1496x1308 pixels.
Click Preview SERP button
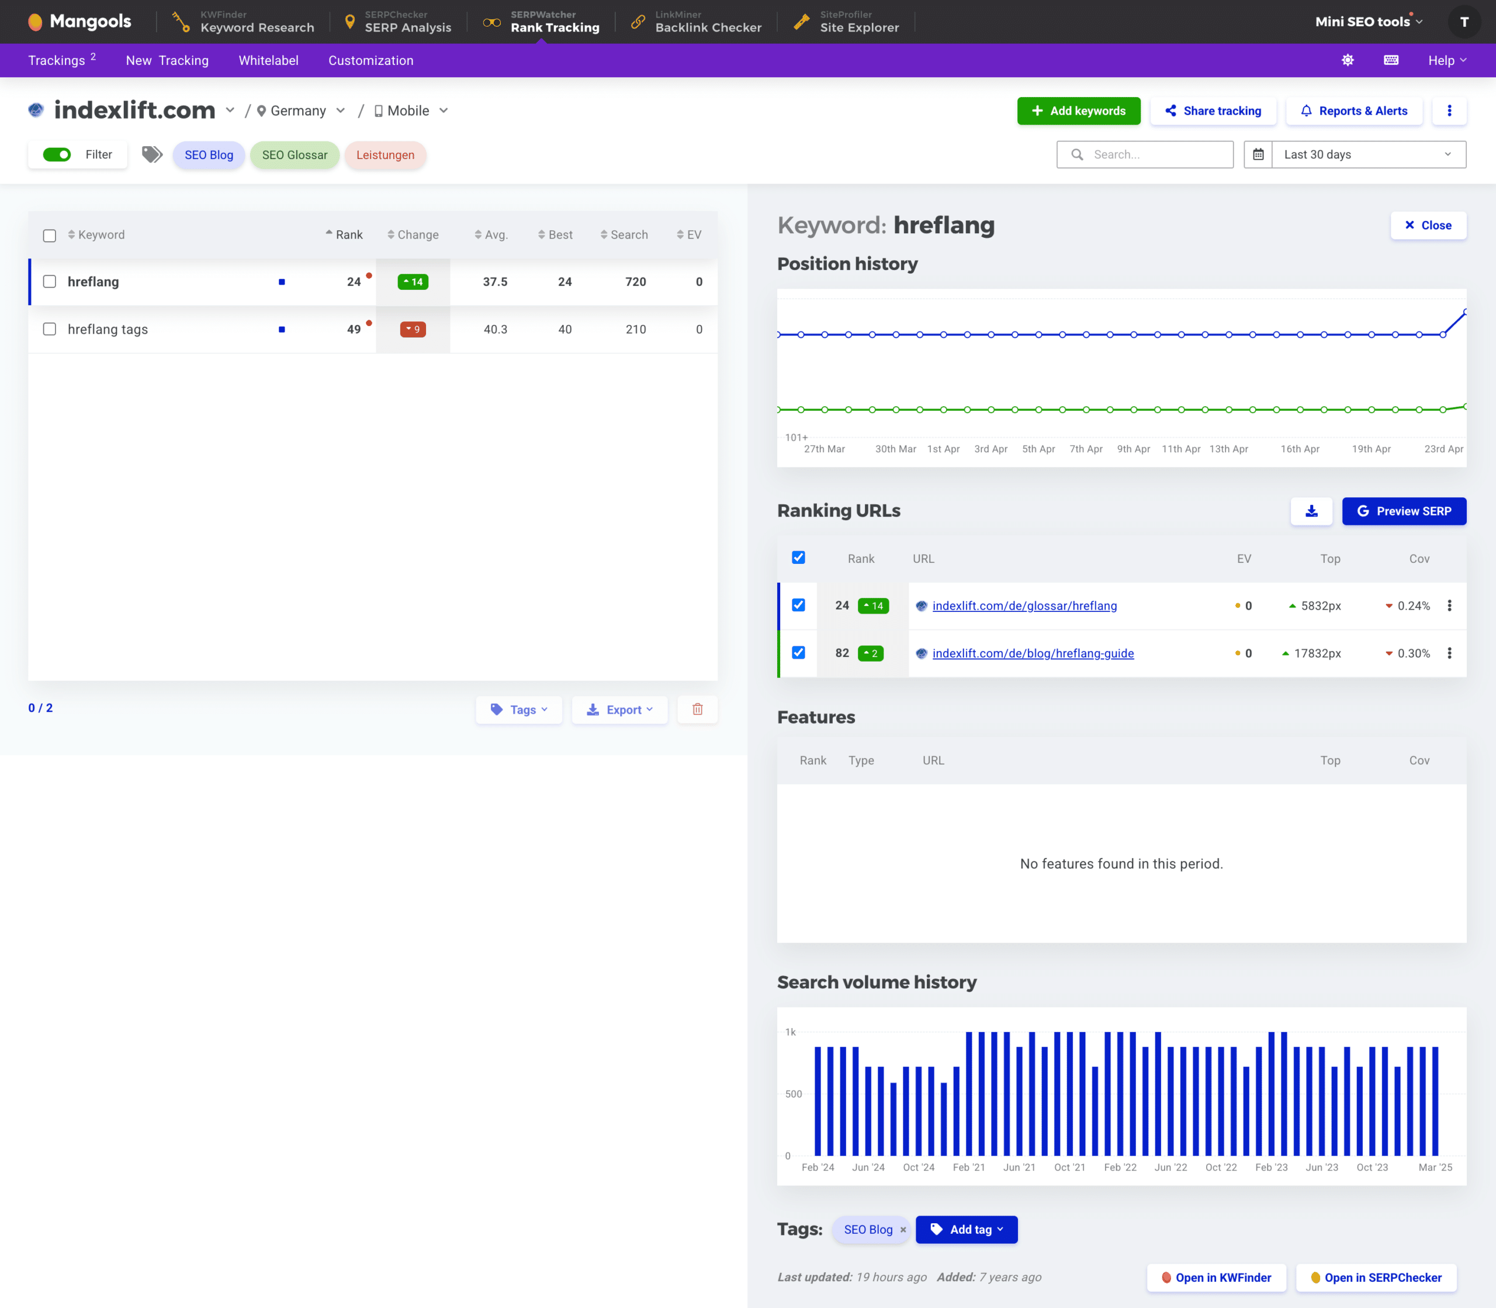1404,511
